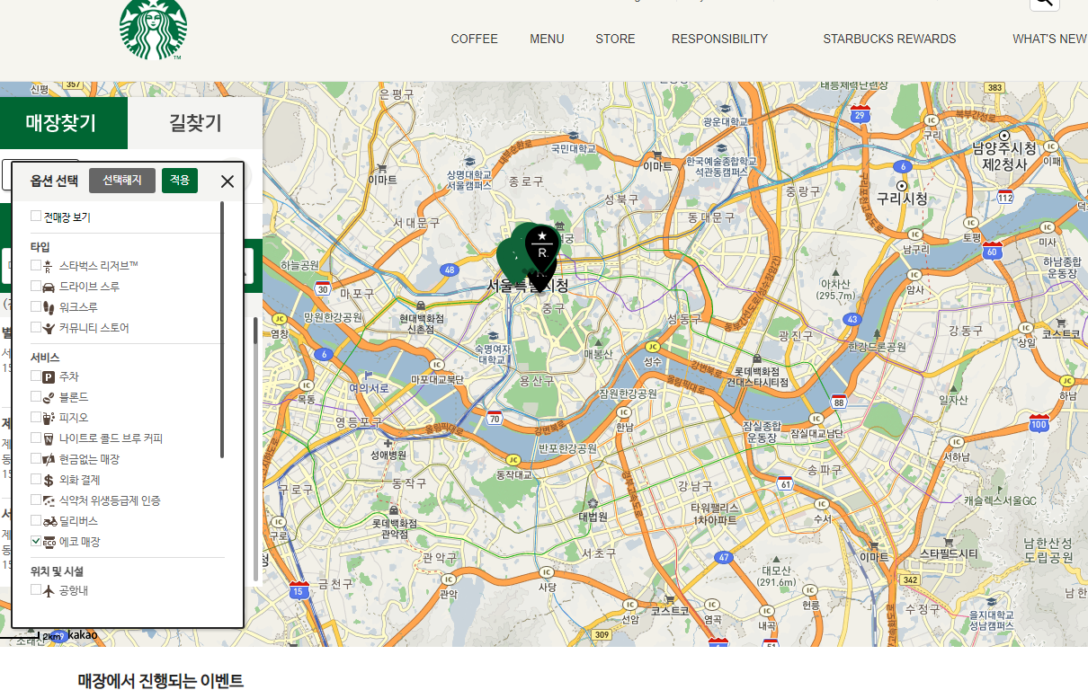Apply options with the 적용 button
This screenshot has width=1088, height=690.
point(180,181)
